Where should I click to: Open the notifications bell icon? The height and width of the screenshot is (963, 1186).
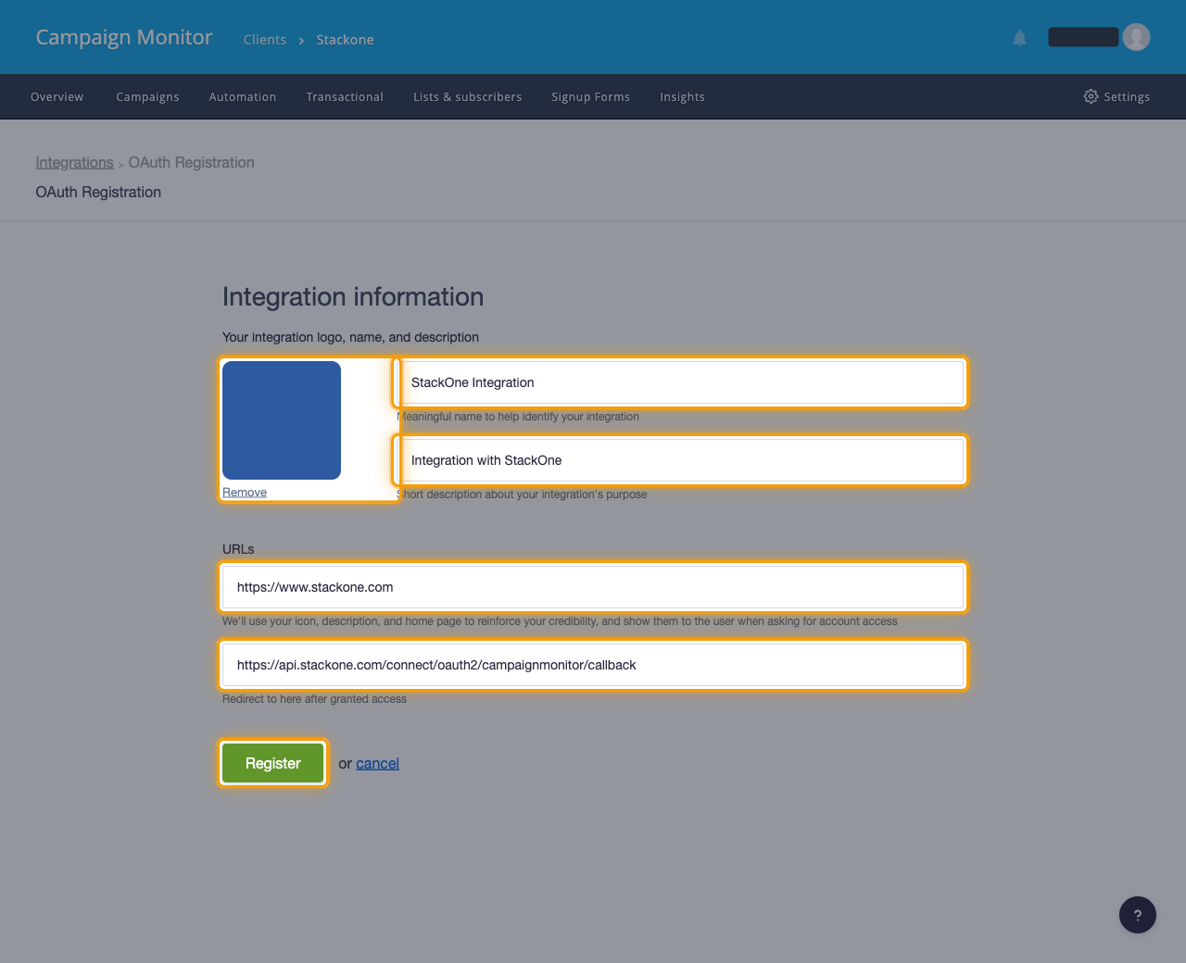pyautogui.click(x=1019, y=38)
